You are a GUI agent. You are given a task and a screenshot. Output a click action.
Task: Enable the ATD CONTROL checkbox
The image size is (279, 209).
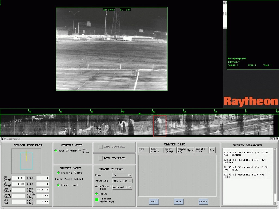101,158
